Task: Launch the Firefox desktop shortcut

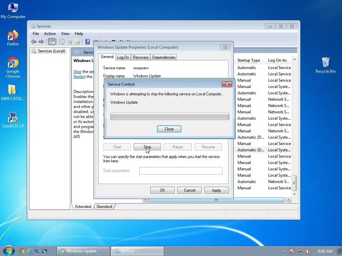Action: coord(13,38)
